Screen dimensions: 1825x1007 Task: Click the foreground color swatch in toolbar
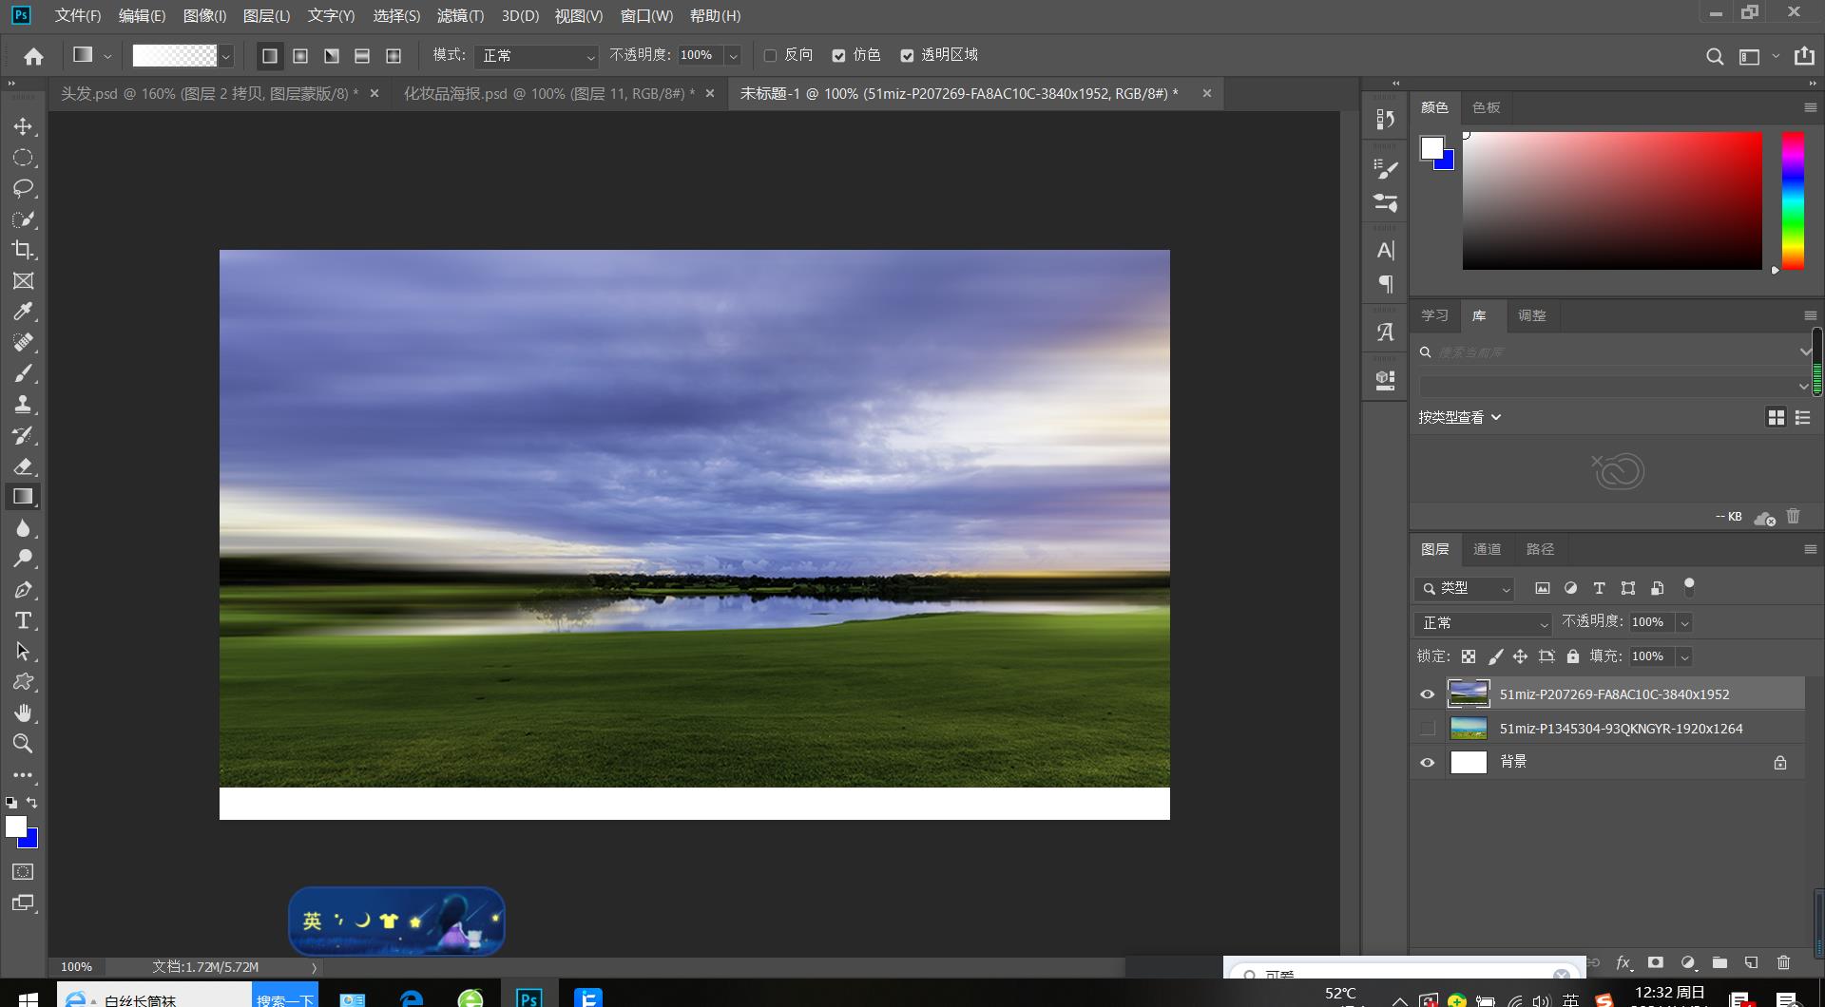coord(15,826)
